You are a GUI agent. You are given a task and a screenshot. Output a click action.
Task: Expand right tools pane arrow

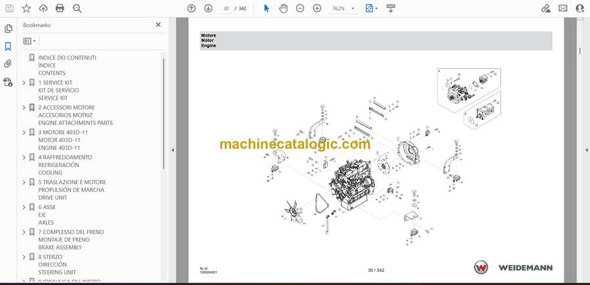[586, 150]
